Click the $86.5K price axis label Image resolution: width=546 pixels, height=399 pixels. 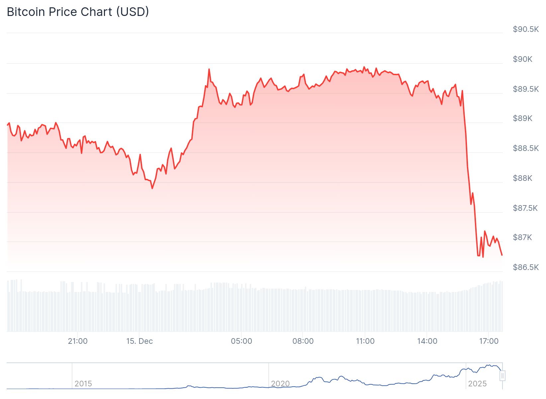click(x=526, y=267)
